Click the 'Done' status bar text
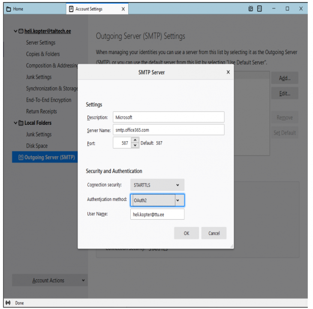 [20, 303]
